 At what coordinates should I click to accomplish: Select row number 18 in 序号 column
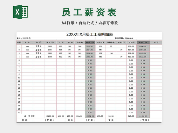tap(19, 105)
